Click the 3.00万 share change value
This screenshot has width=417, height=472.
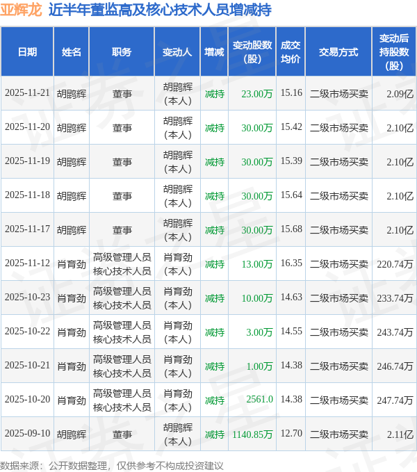tap(259, 332)
